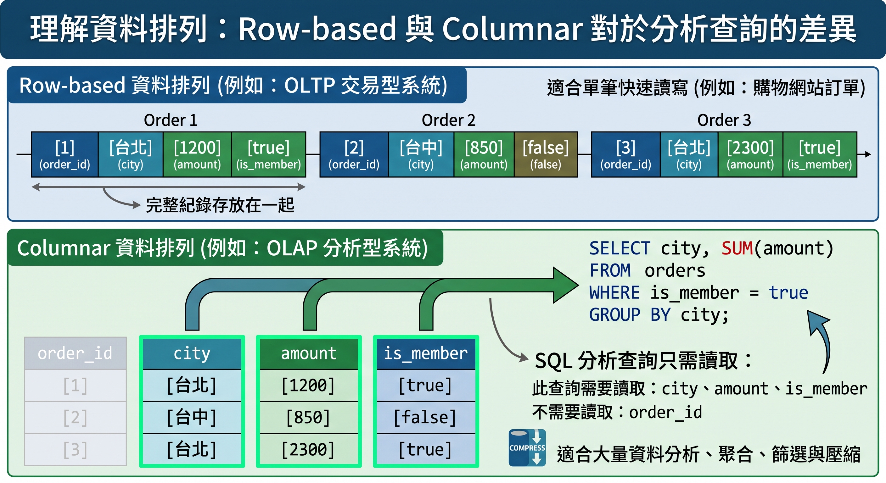Click the Order 3 label
This screenshot has height=483, width=886.
(724, 120)
